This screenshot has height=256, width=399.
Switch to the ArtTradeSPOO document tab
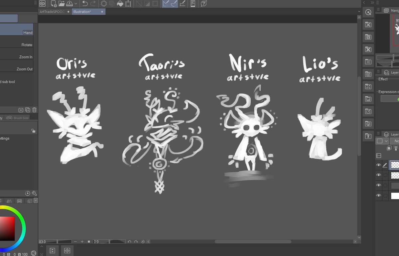point(52,11)
